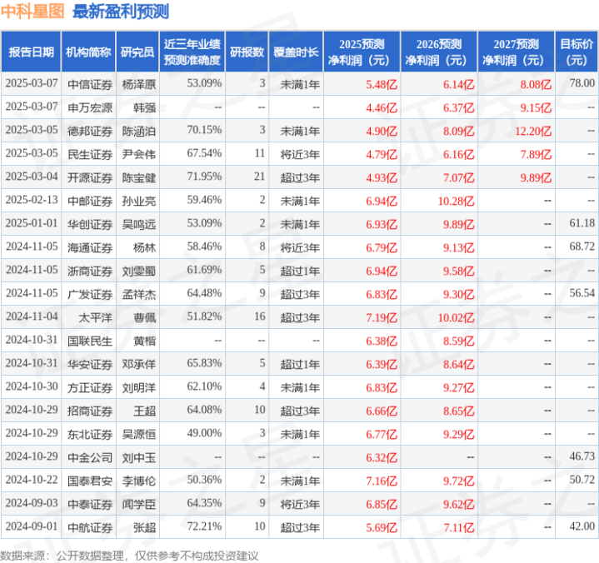This screenshot has height=563, width=599.
Task: Select the 东北证券 institution cell
Action: pyautogui.click(x=90, y=434)
